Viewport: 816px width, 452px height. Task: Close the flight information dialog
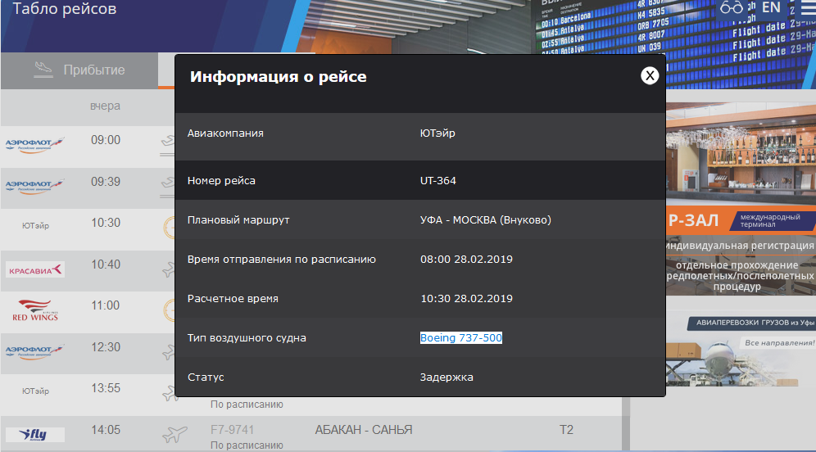click(650, 76)
